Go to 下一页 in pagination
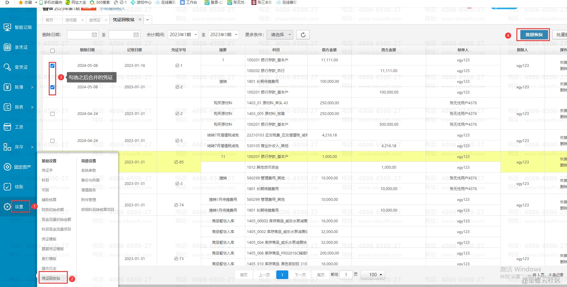Image resolution: width=567 pixels, height=287 pixels. click(x=300, y=275)
